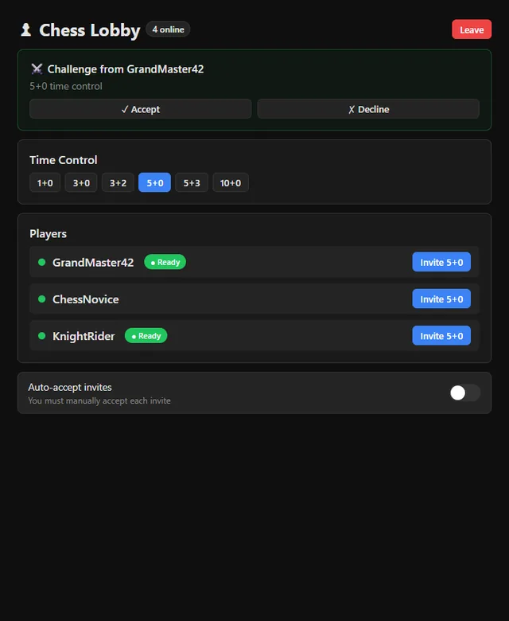Pick the highlighted 5+0 time control
The image size is (509, 621).
pyautogui.click(x=154, y=182)
